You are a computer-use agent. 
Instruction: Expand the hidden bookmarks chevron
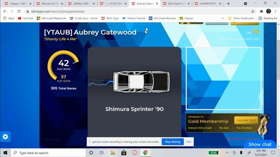coord(223,18)
